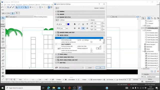Expand the General panel
160x90 pixels.
(x=80, y=11)
